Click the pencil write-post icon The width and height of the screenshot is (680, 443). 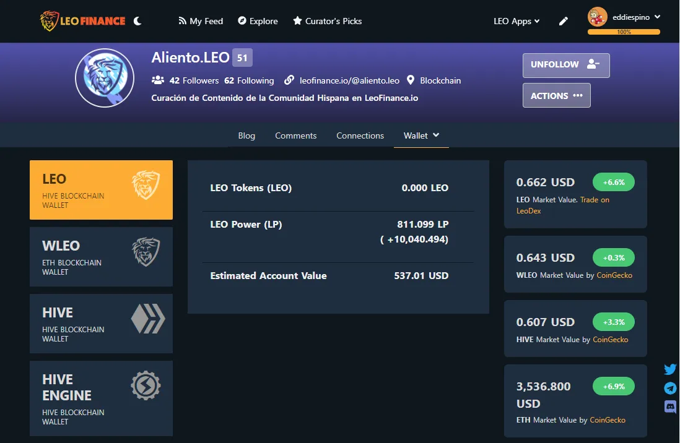point(564,21)
